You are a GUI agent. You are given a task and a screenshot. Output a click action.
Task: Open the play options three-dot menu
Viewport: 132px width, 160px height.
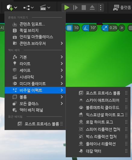click(101, 8)
